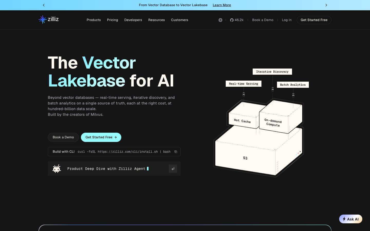Viewport: 370px width, 231px height.
Task: Click the Hot Cache box
Action: [x=242, y=121]
